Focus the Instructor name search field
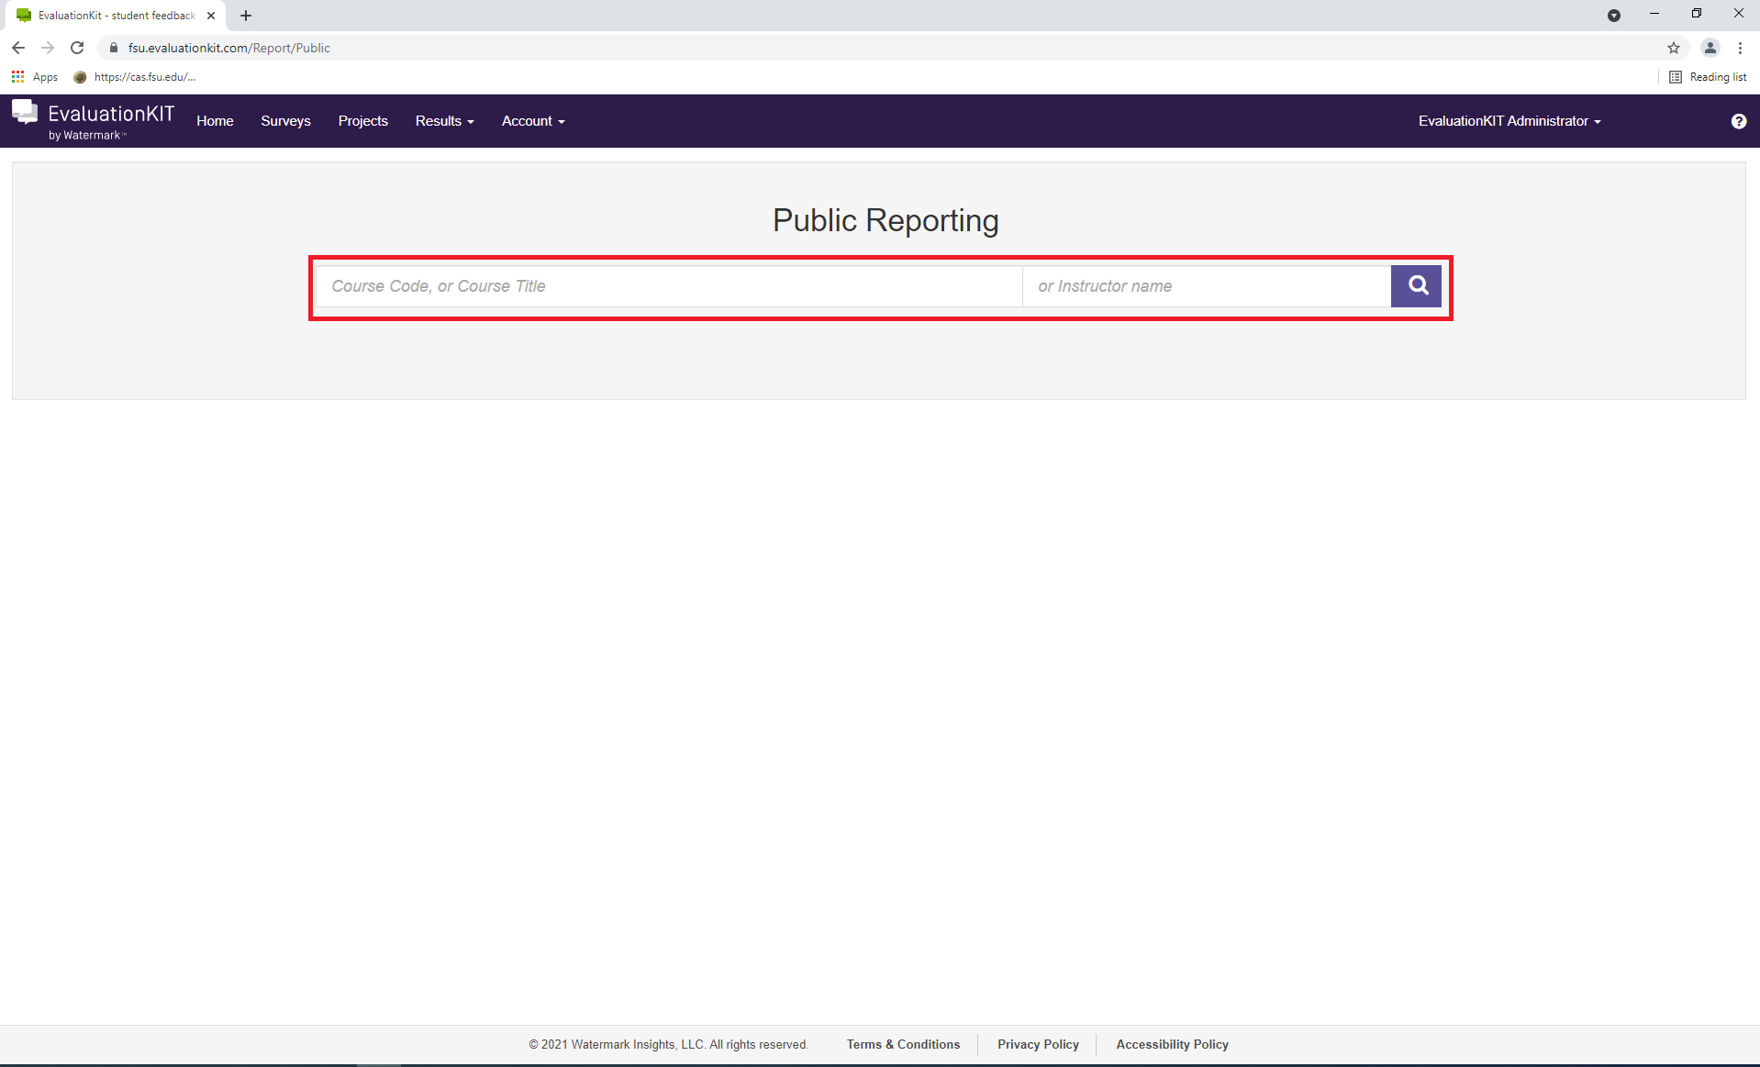 click(x=1206, y=286)
